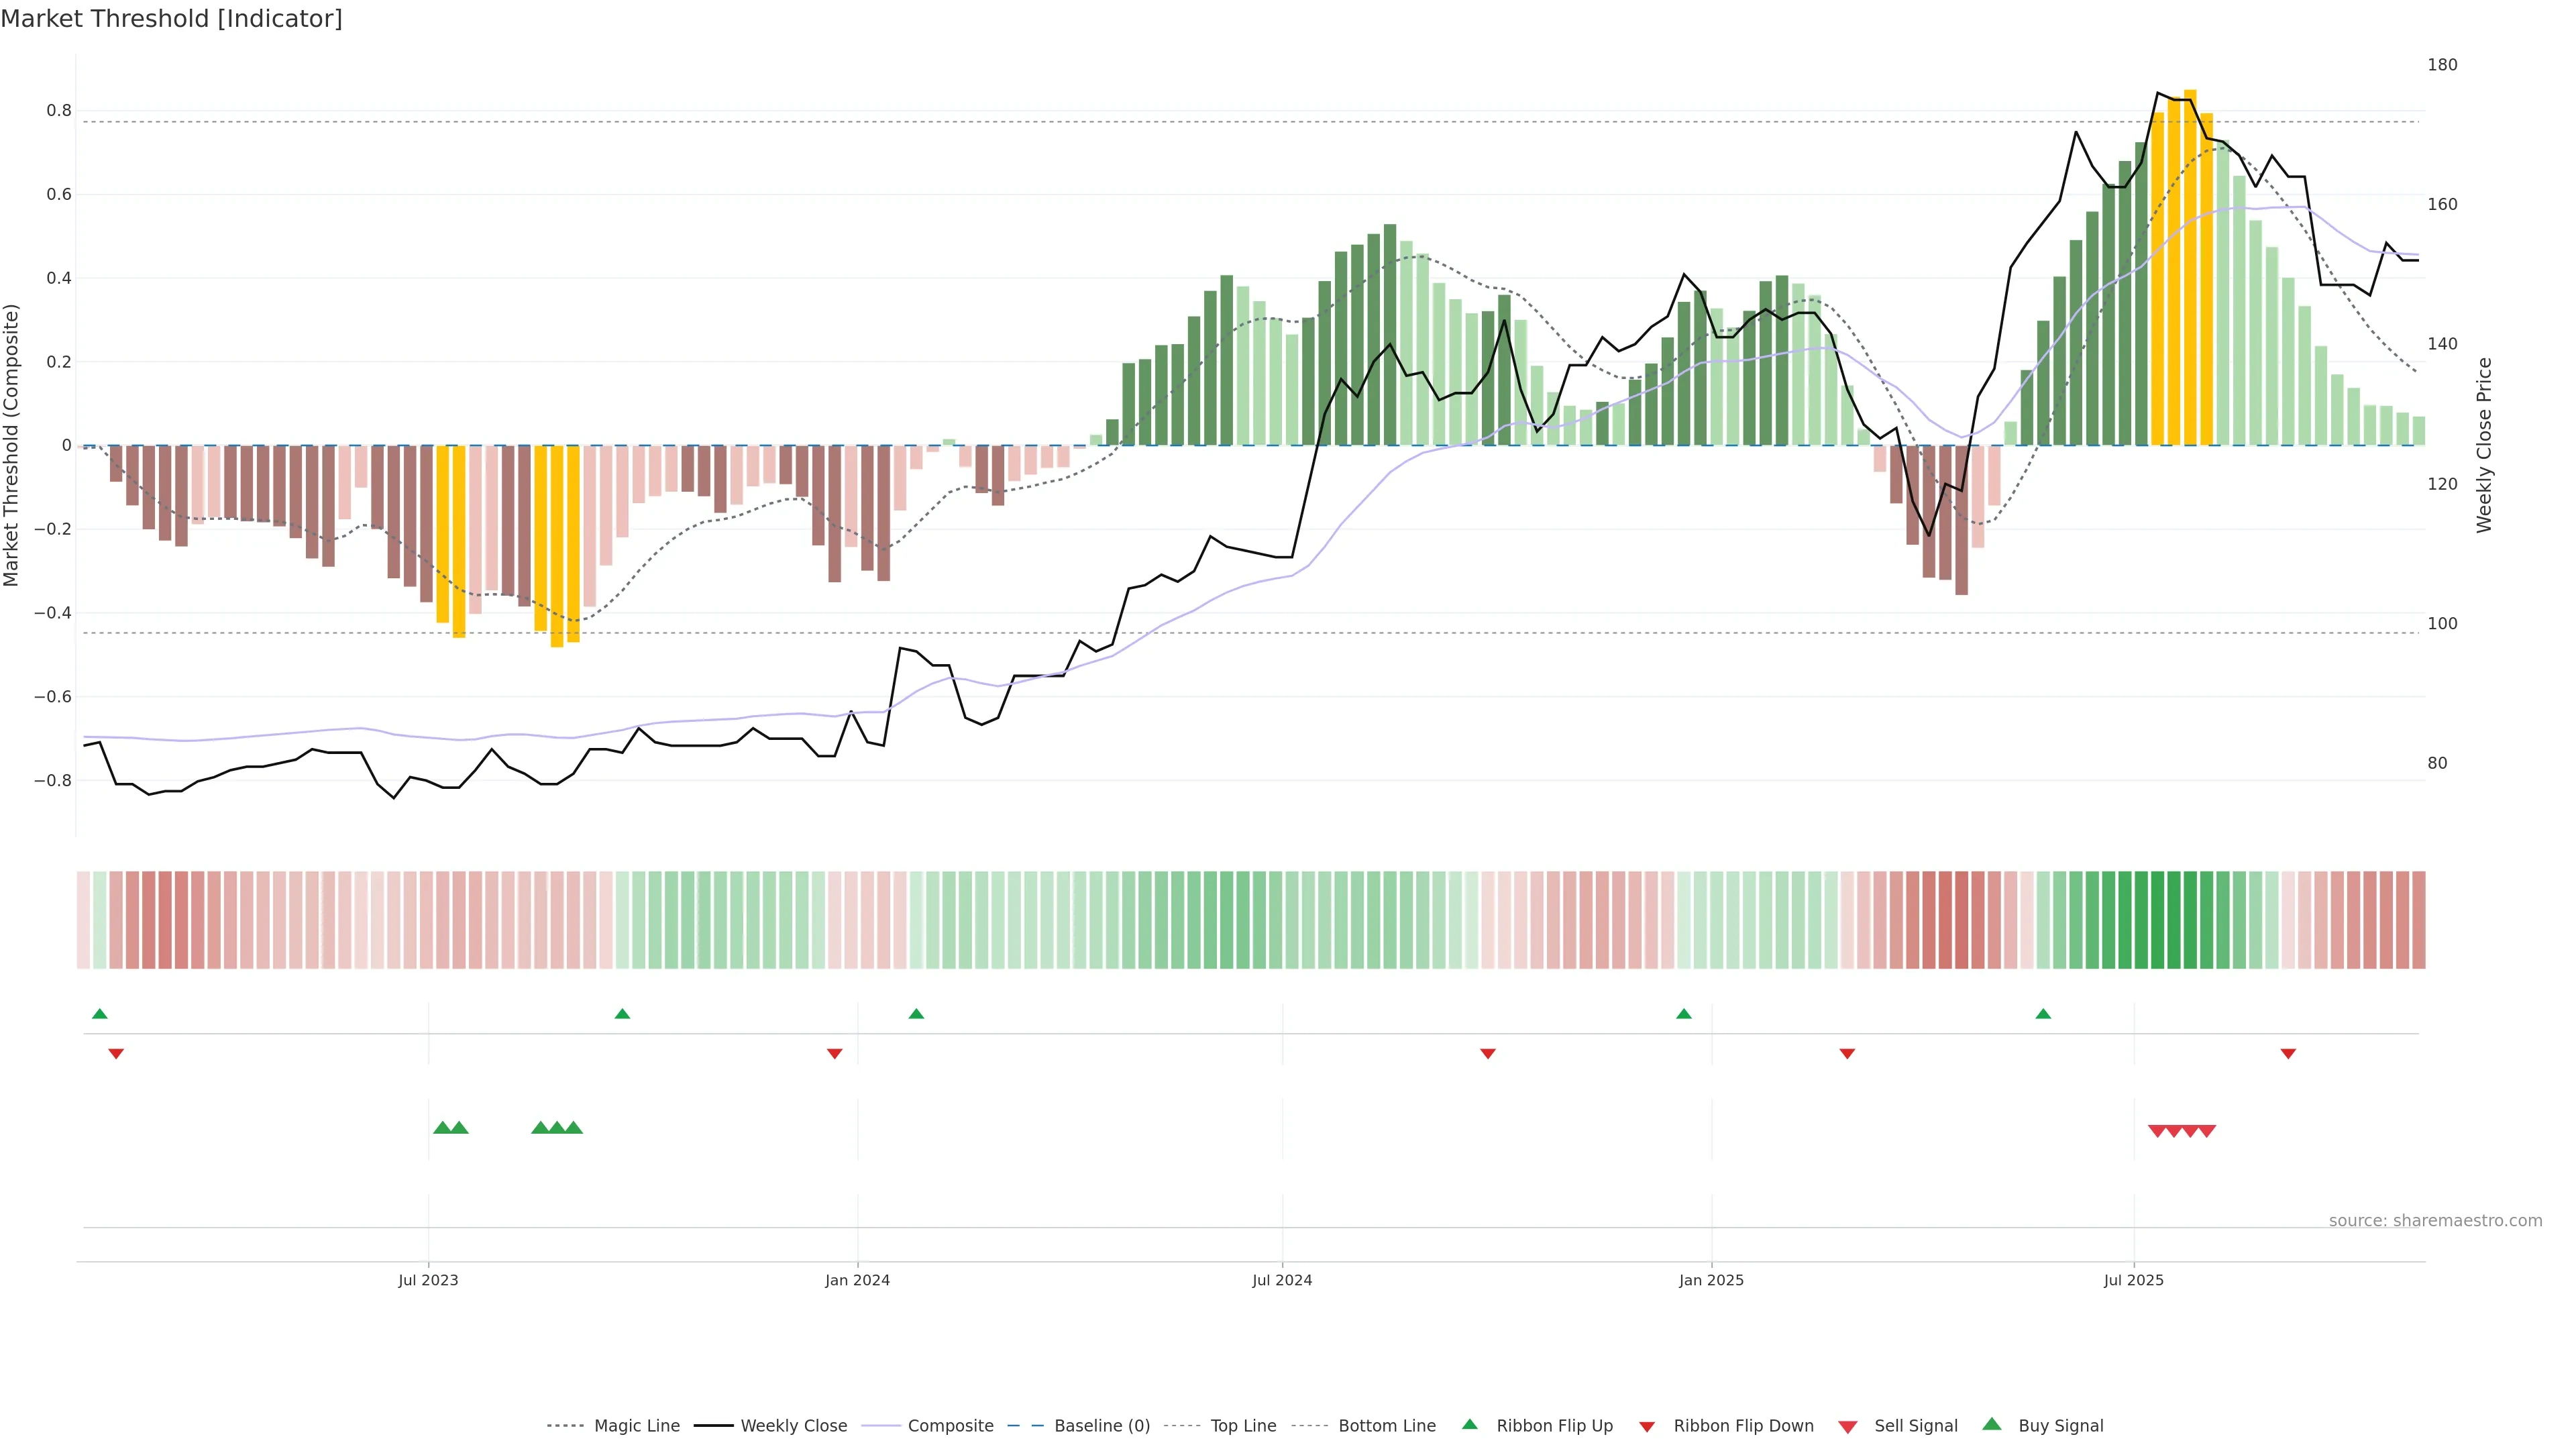Click the Ribbon Flip Down legend triangle icon
Image resolution: width=2576 pixels, height=1449 pixels.
[1647, 1427]
